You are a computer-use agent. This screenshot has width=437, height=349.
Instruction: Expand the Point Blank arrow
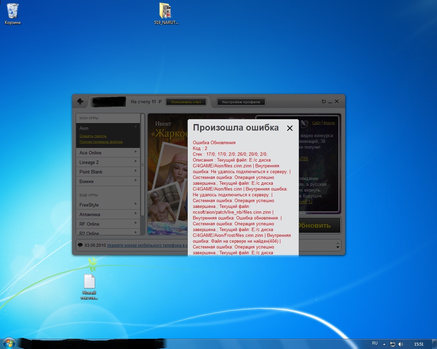[136, 171]
